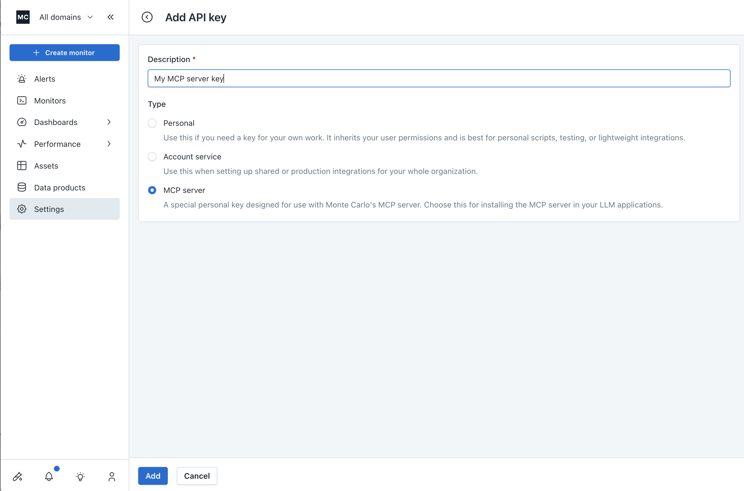Choose the Account service radio option
Viewport: 744px width, 491px height.
(152, 157)
